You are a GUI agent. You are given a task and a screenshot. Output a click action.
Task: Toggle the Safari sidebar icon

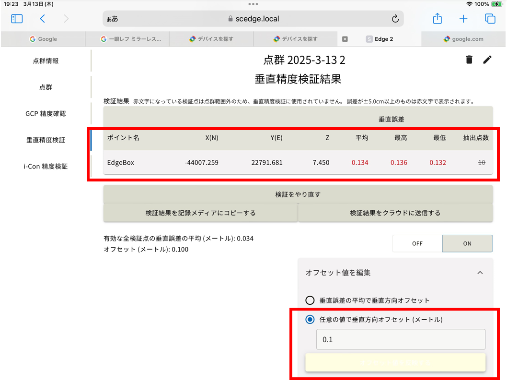click(17, 19)
